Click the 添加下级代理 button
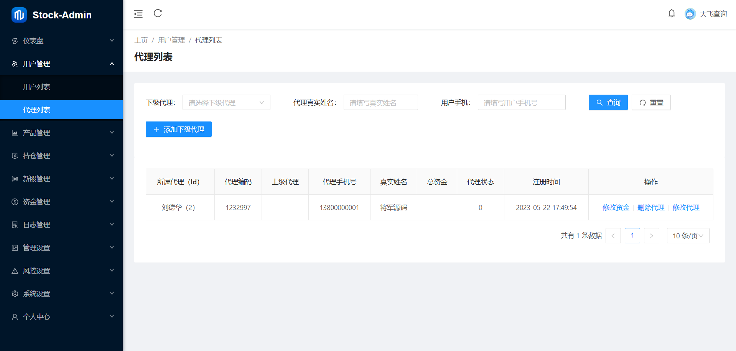This screenshot has width=736, height=351. pyautogui.click(x=178, y=130)
